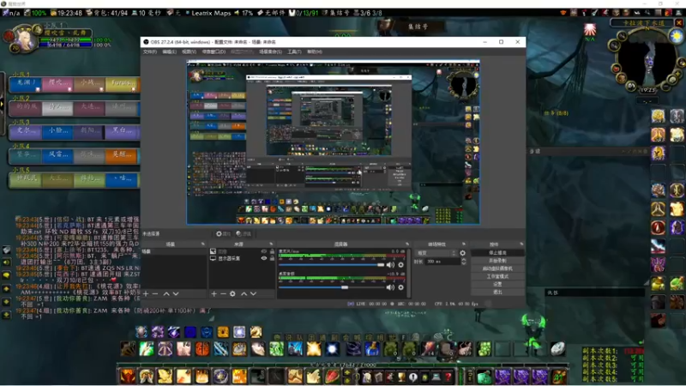Click the 时长 300 ms duration field

point(442,262)
